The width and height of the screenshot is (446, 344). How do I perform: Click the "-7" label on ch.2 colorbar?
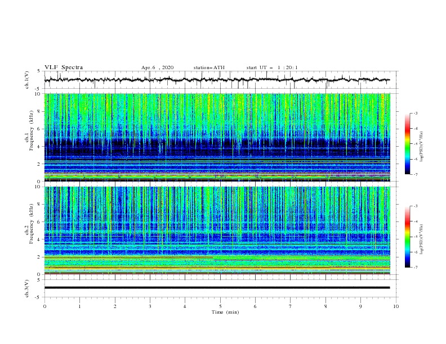click(415, 268)
